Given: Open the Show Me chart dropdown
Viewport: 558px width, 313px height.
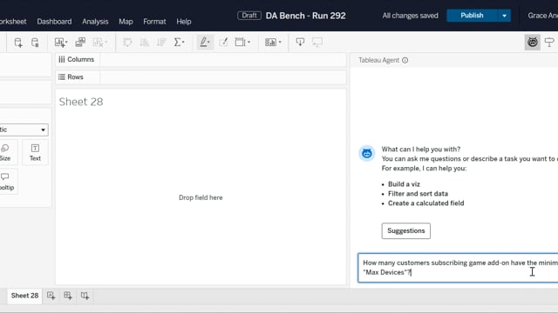Looking at the screenshot, I should [x=273, y=43].
